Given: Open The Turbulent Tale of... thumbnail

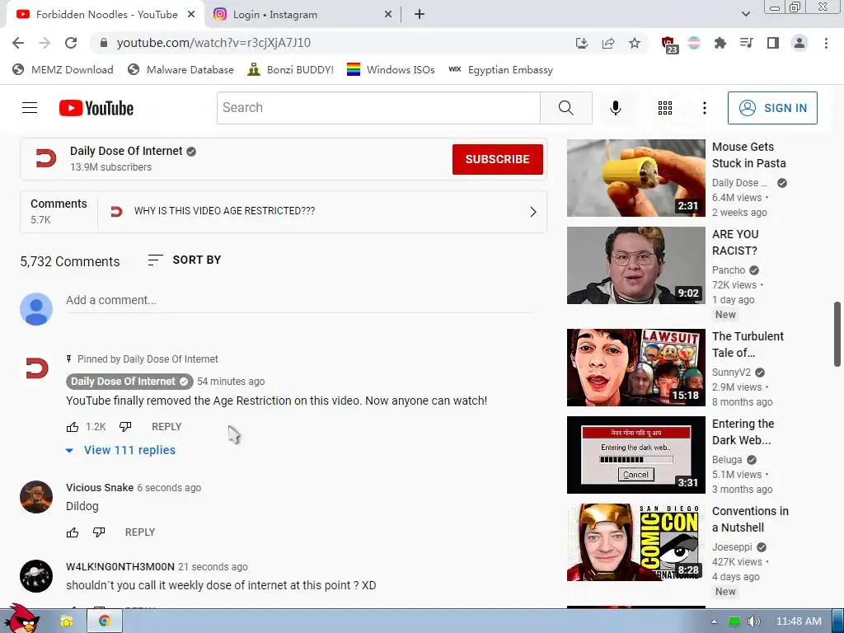Looking at the screenshot, I should [635, 368].
